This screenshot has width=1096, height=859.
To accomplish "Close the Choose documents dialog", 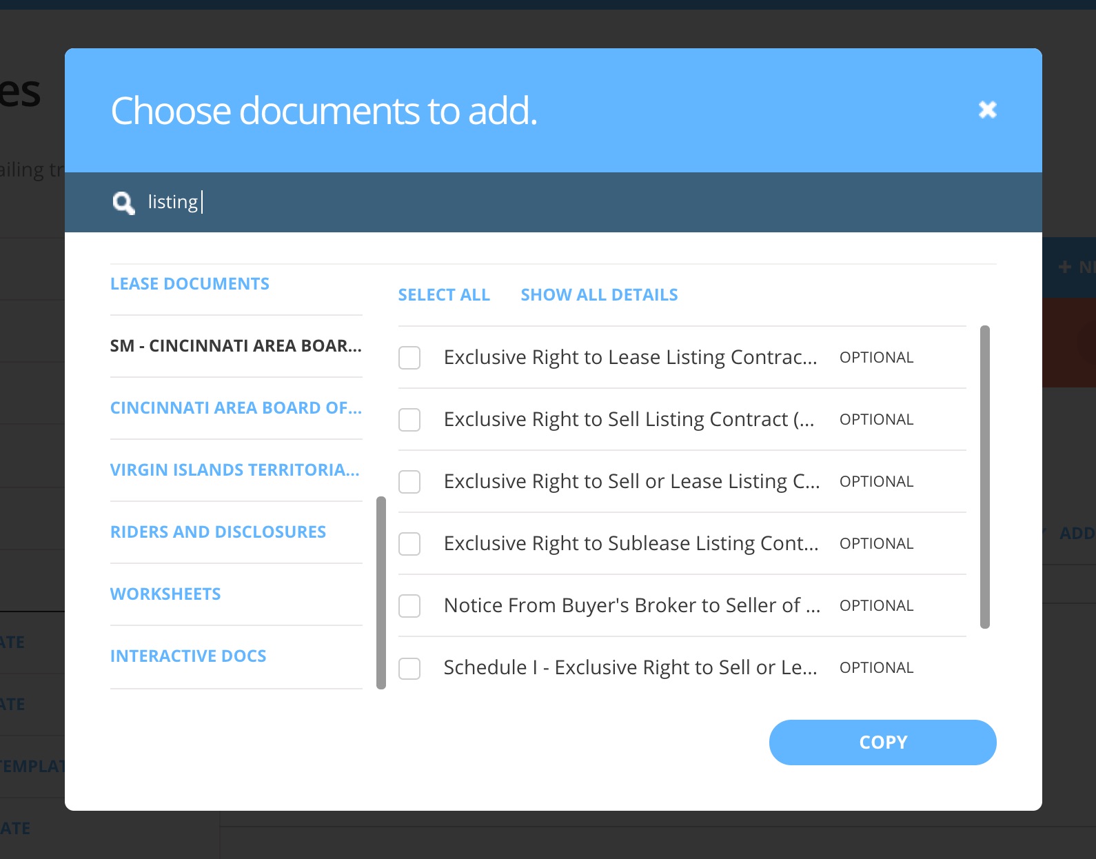I will (x=987, y=110).
